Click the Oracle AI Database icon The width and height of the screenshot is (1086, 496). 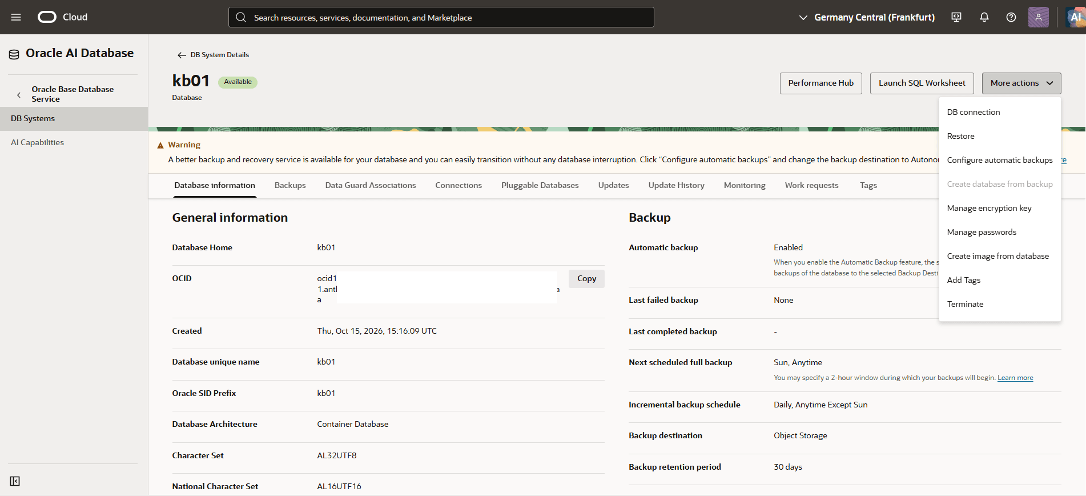(x=14, y=54)
